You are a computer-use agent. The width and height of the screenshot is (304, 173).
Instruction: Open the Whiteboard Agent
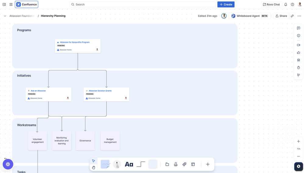point(250,16)
